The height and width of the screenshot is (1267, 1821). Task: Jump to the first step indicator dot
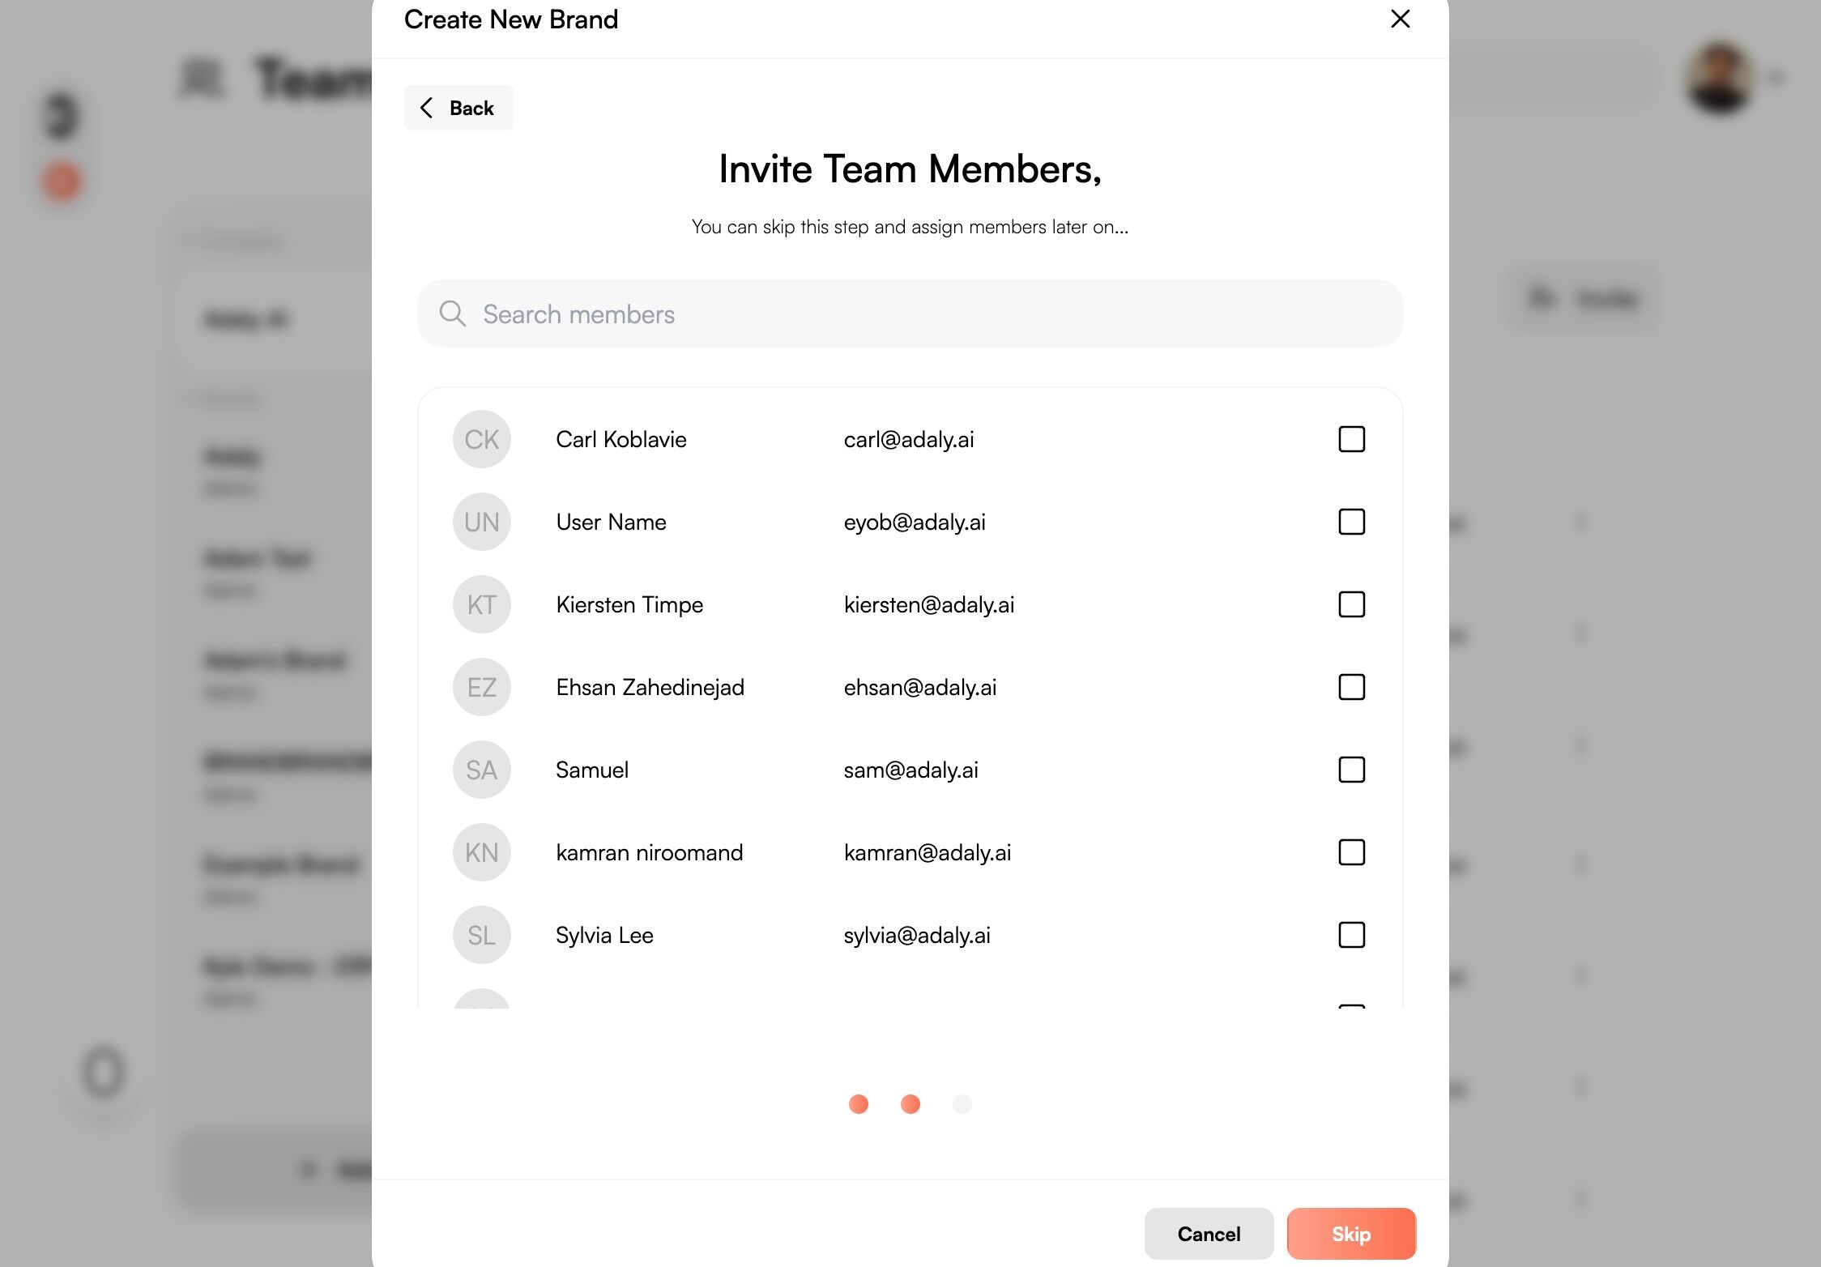pyautogui.click(x=858, y=1103)
